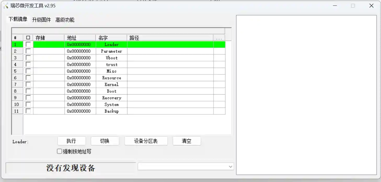Open the device dropdown beside status bar

pyautogui.click(x=186, y=167)
